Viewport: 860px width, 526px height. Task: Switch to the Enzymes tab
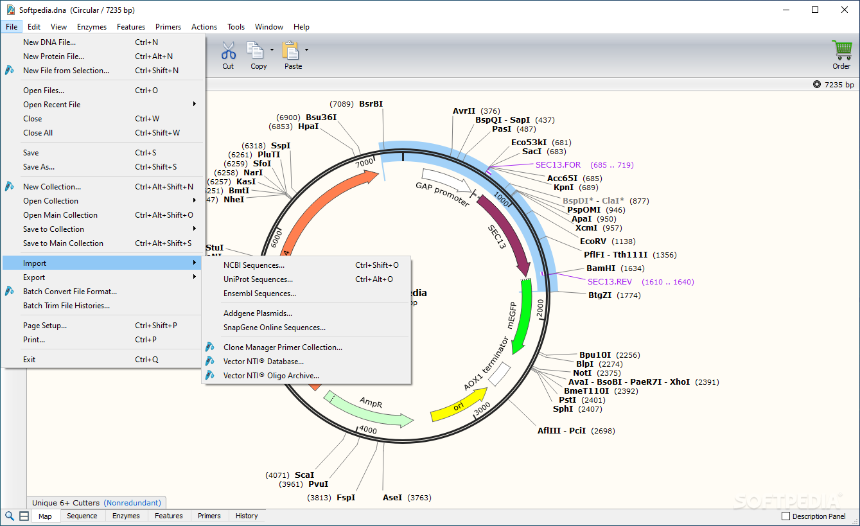click(126, 516)
